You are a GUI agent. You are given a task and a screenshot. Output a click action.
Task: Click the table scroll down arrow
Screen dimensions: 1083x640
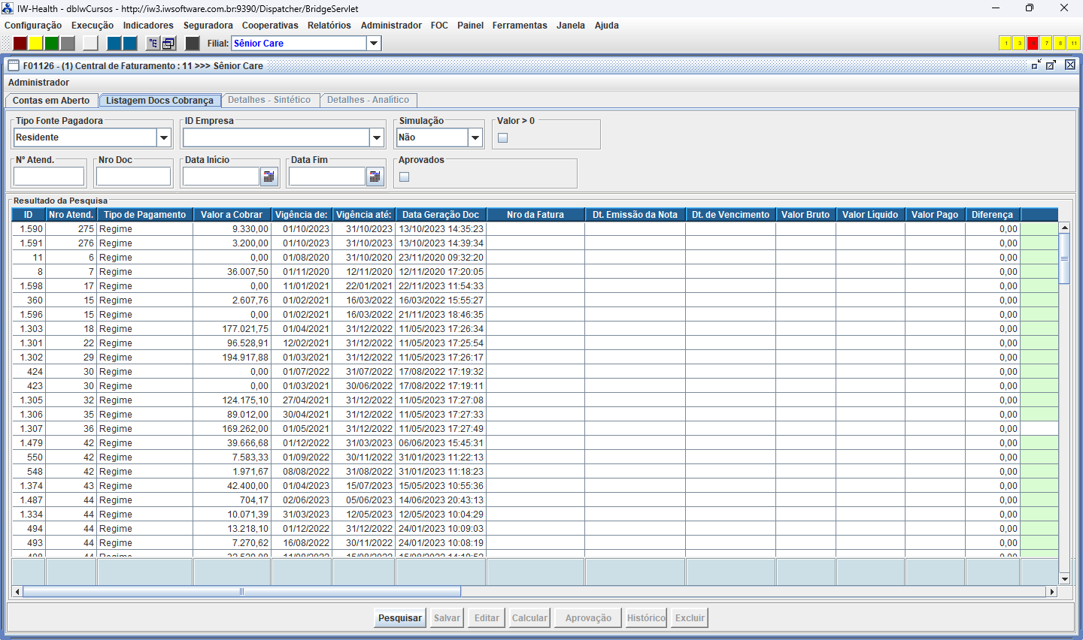click(x=1064, y=578)
